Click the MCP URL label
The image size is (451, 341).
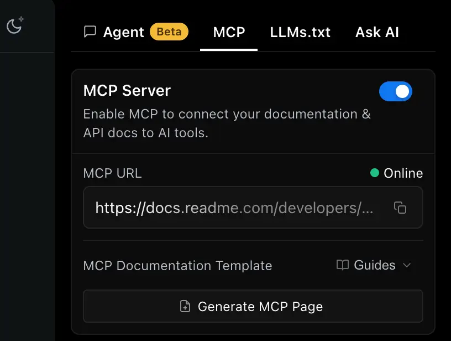tap(112, 173)
